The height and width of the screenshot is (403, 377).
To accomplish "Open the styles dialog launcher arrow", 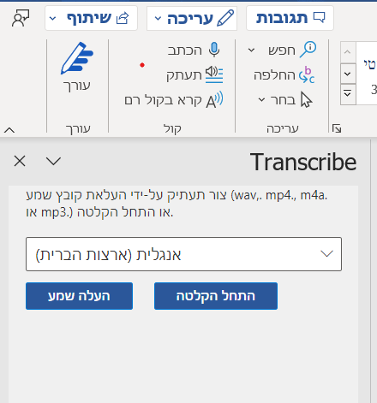I will (337, 128).
